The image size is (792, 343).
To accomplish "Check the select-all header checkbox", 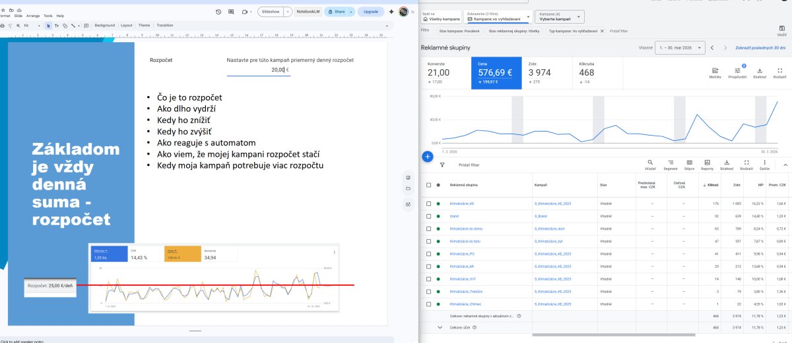I will tap(428, 185).
